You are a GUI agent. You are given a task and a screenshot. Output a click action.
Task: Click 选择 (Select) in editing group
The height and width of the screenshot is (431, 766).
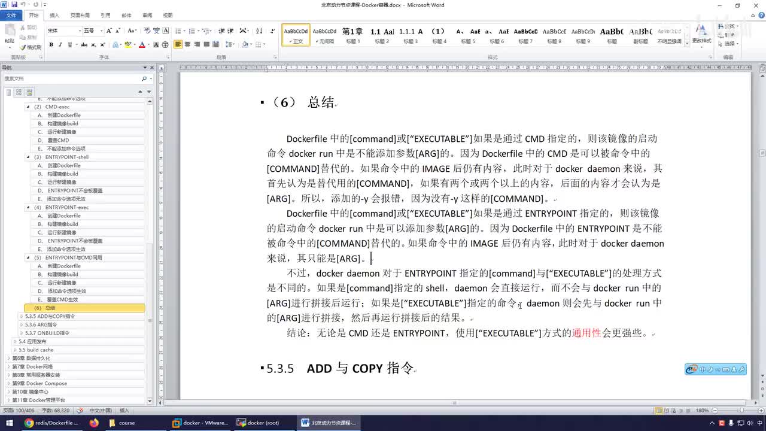729,44
